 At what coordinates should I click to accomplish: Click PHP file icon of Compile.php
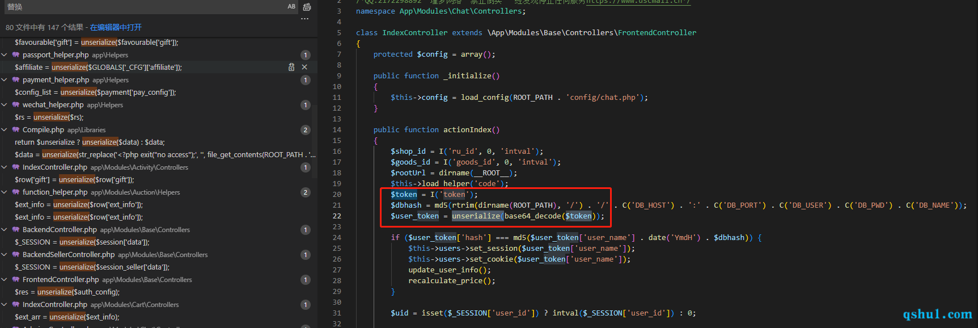[16, 129]
